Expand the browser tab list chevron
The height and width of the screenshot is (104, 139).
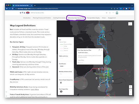[132, 5]
